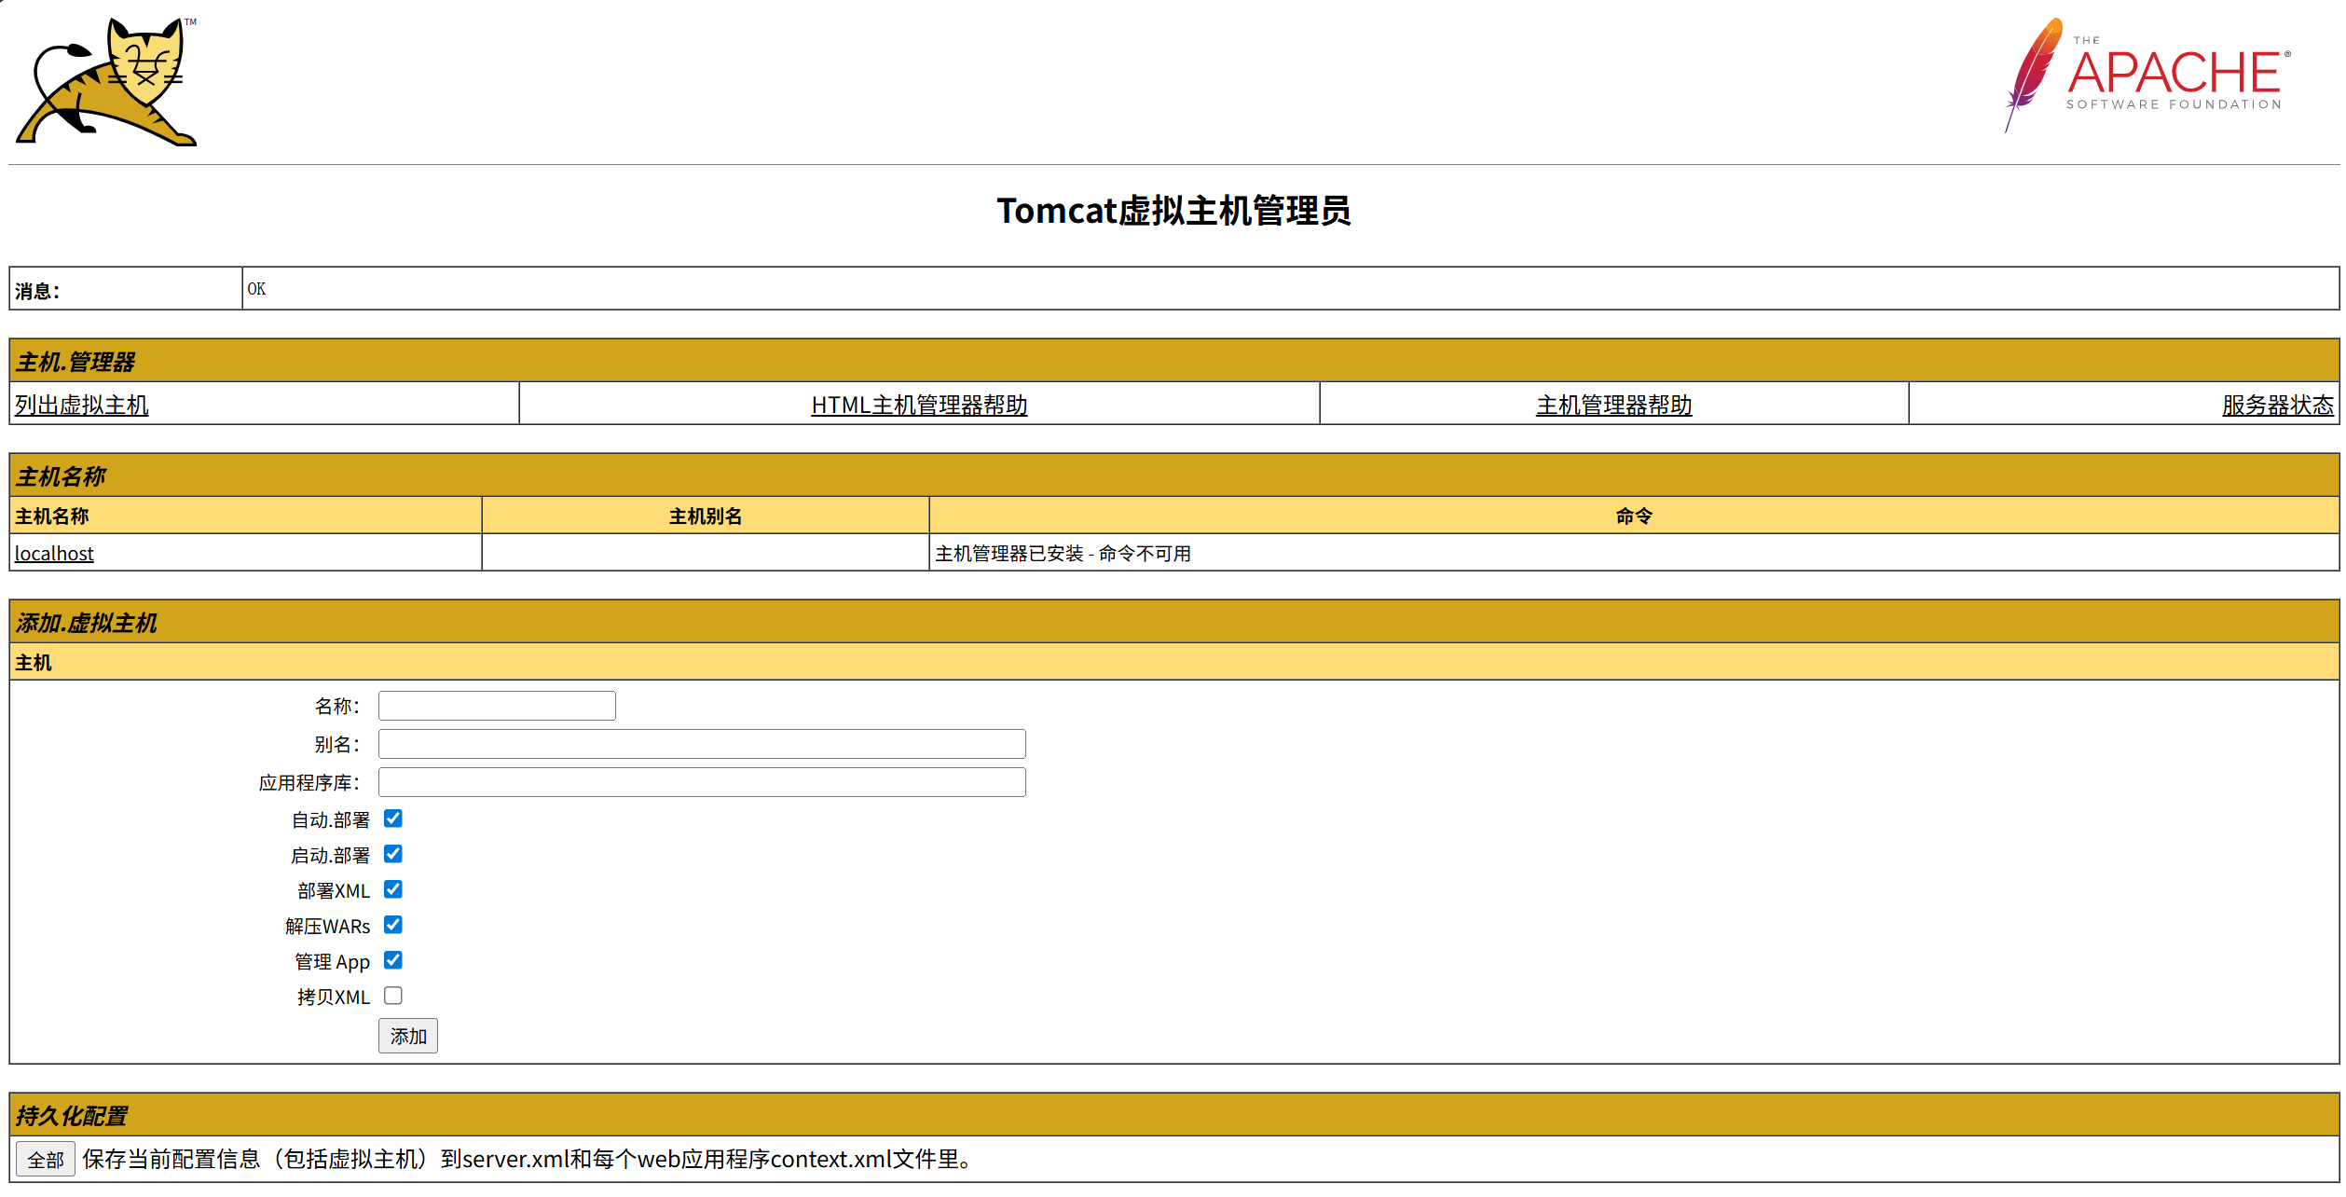Click 全部 to save configuration
The image size is (2346, 1197).
(44, 1159)
